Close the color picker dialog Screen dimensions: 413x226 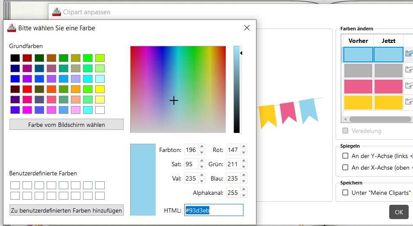(247, 28)
